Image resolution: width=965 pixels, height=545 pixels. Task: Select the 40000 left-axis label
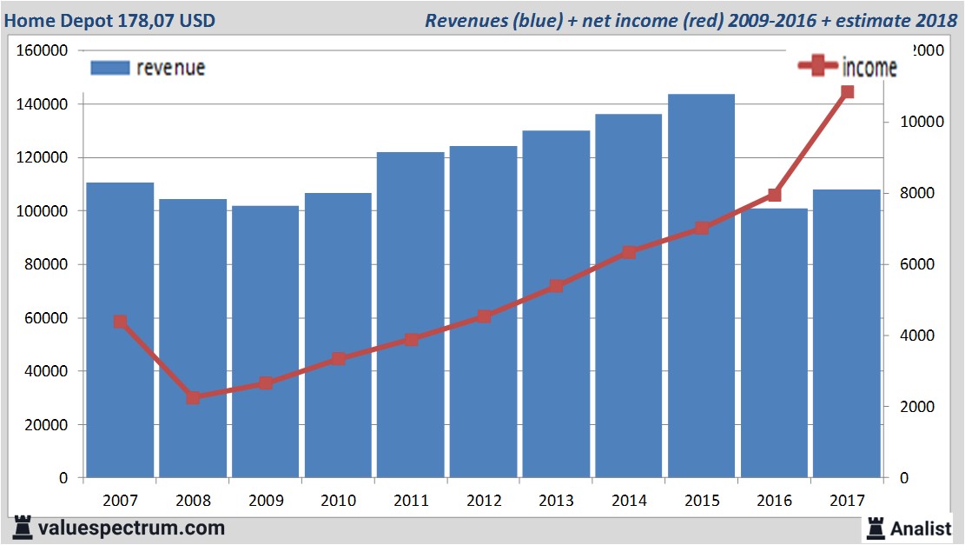tap(46, 371)
